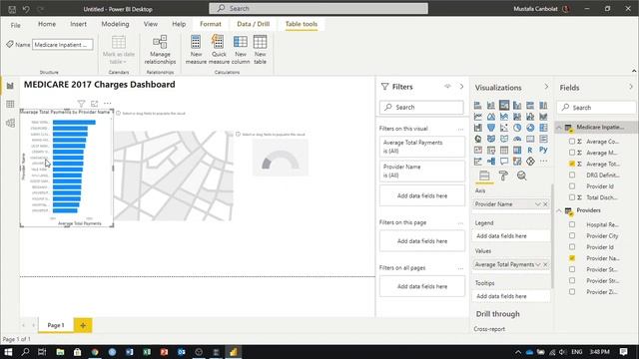The height and width of the screenshot is (359, 639).
Task: Open the Fields well tab in Visualizations
Action: coord(484,176)
